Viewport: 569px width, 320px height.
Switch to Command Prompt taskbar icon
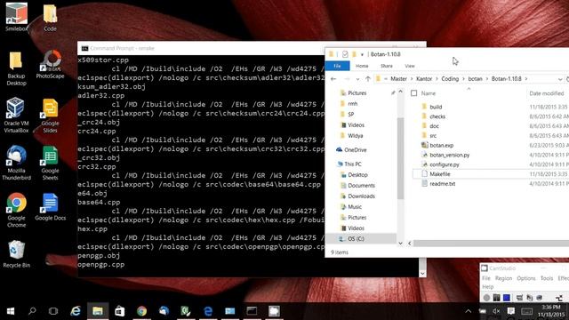pyautogui.click(x=252, y=311)
